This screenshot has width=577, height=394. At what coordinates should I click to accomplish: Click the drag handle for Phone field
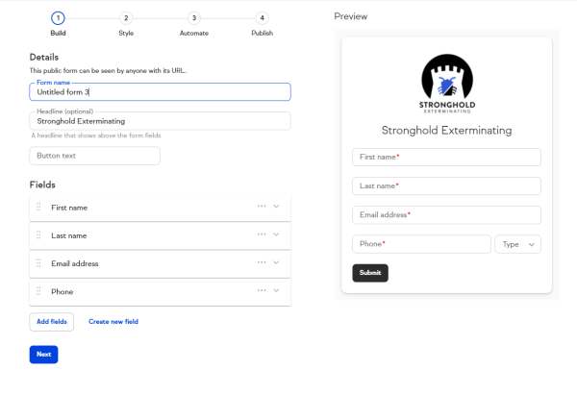(x=38, y=291)
